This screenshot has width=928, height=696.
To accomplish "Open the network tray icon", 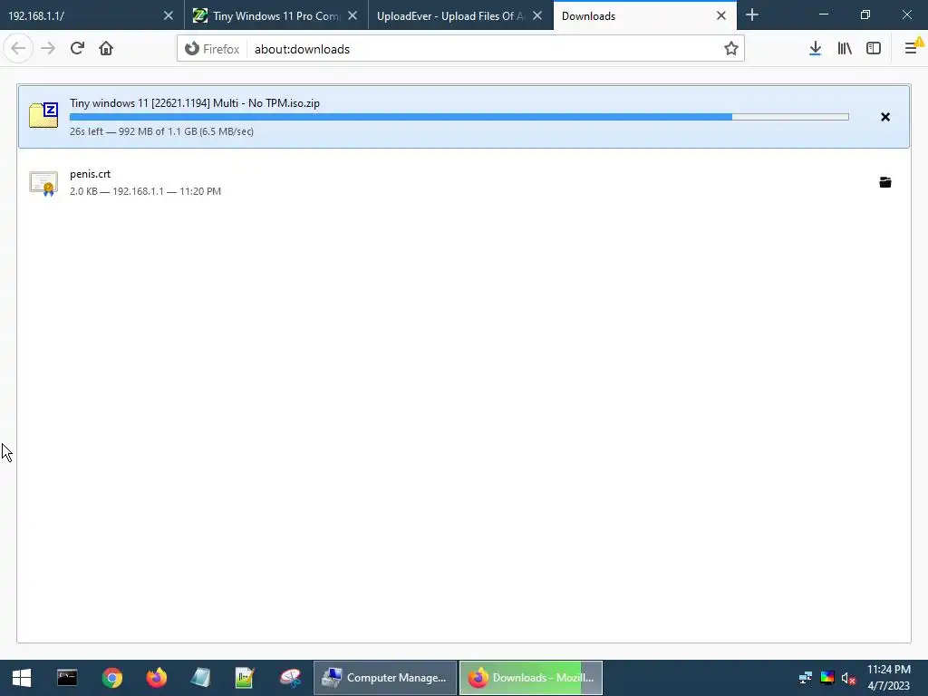I will click(x=805, y=678).
